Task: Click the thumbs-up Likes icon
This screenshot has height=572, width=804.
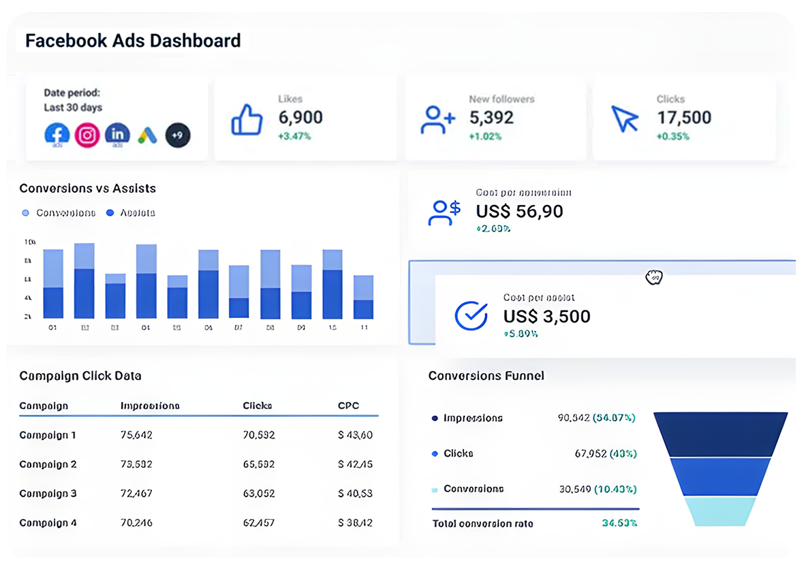Action: (x=247, y=119)
